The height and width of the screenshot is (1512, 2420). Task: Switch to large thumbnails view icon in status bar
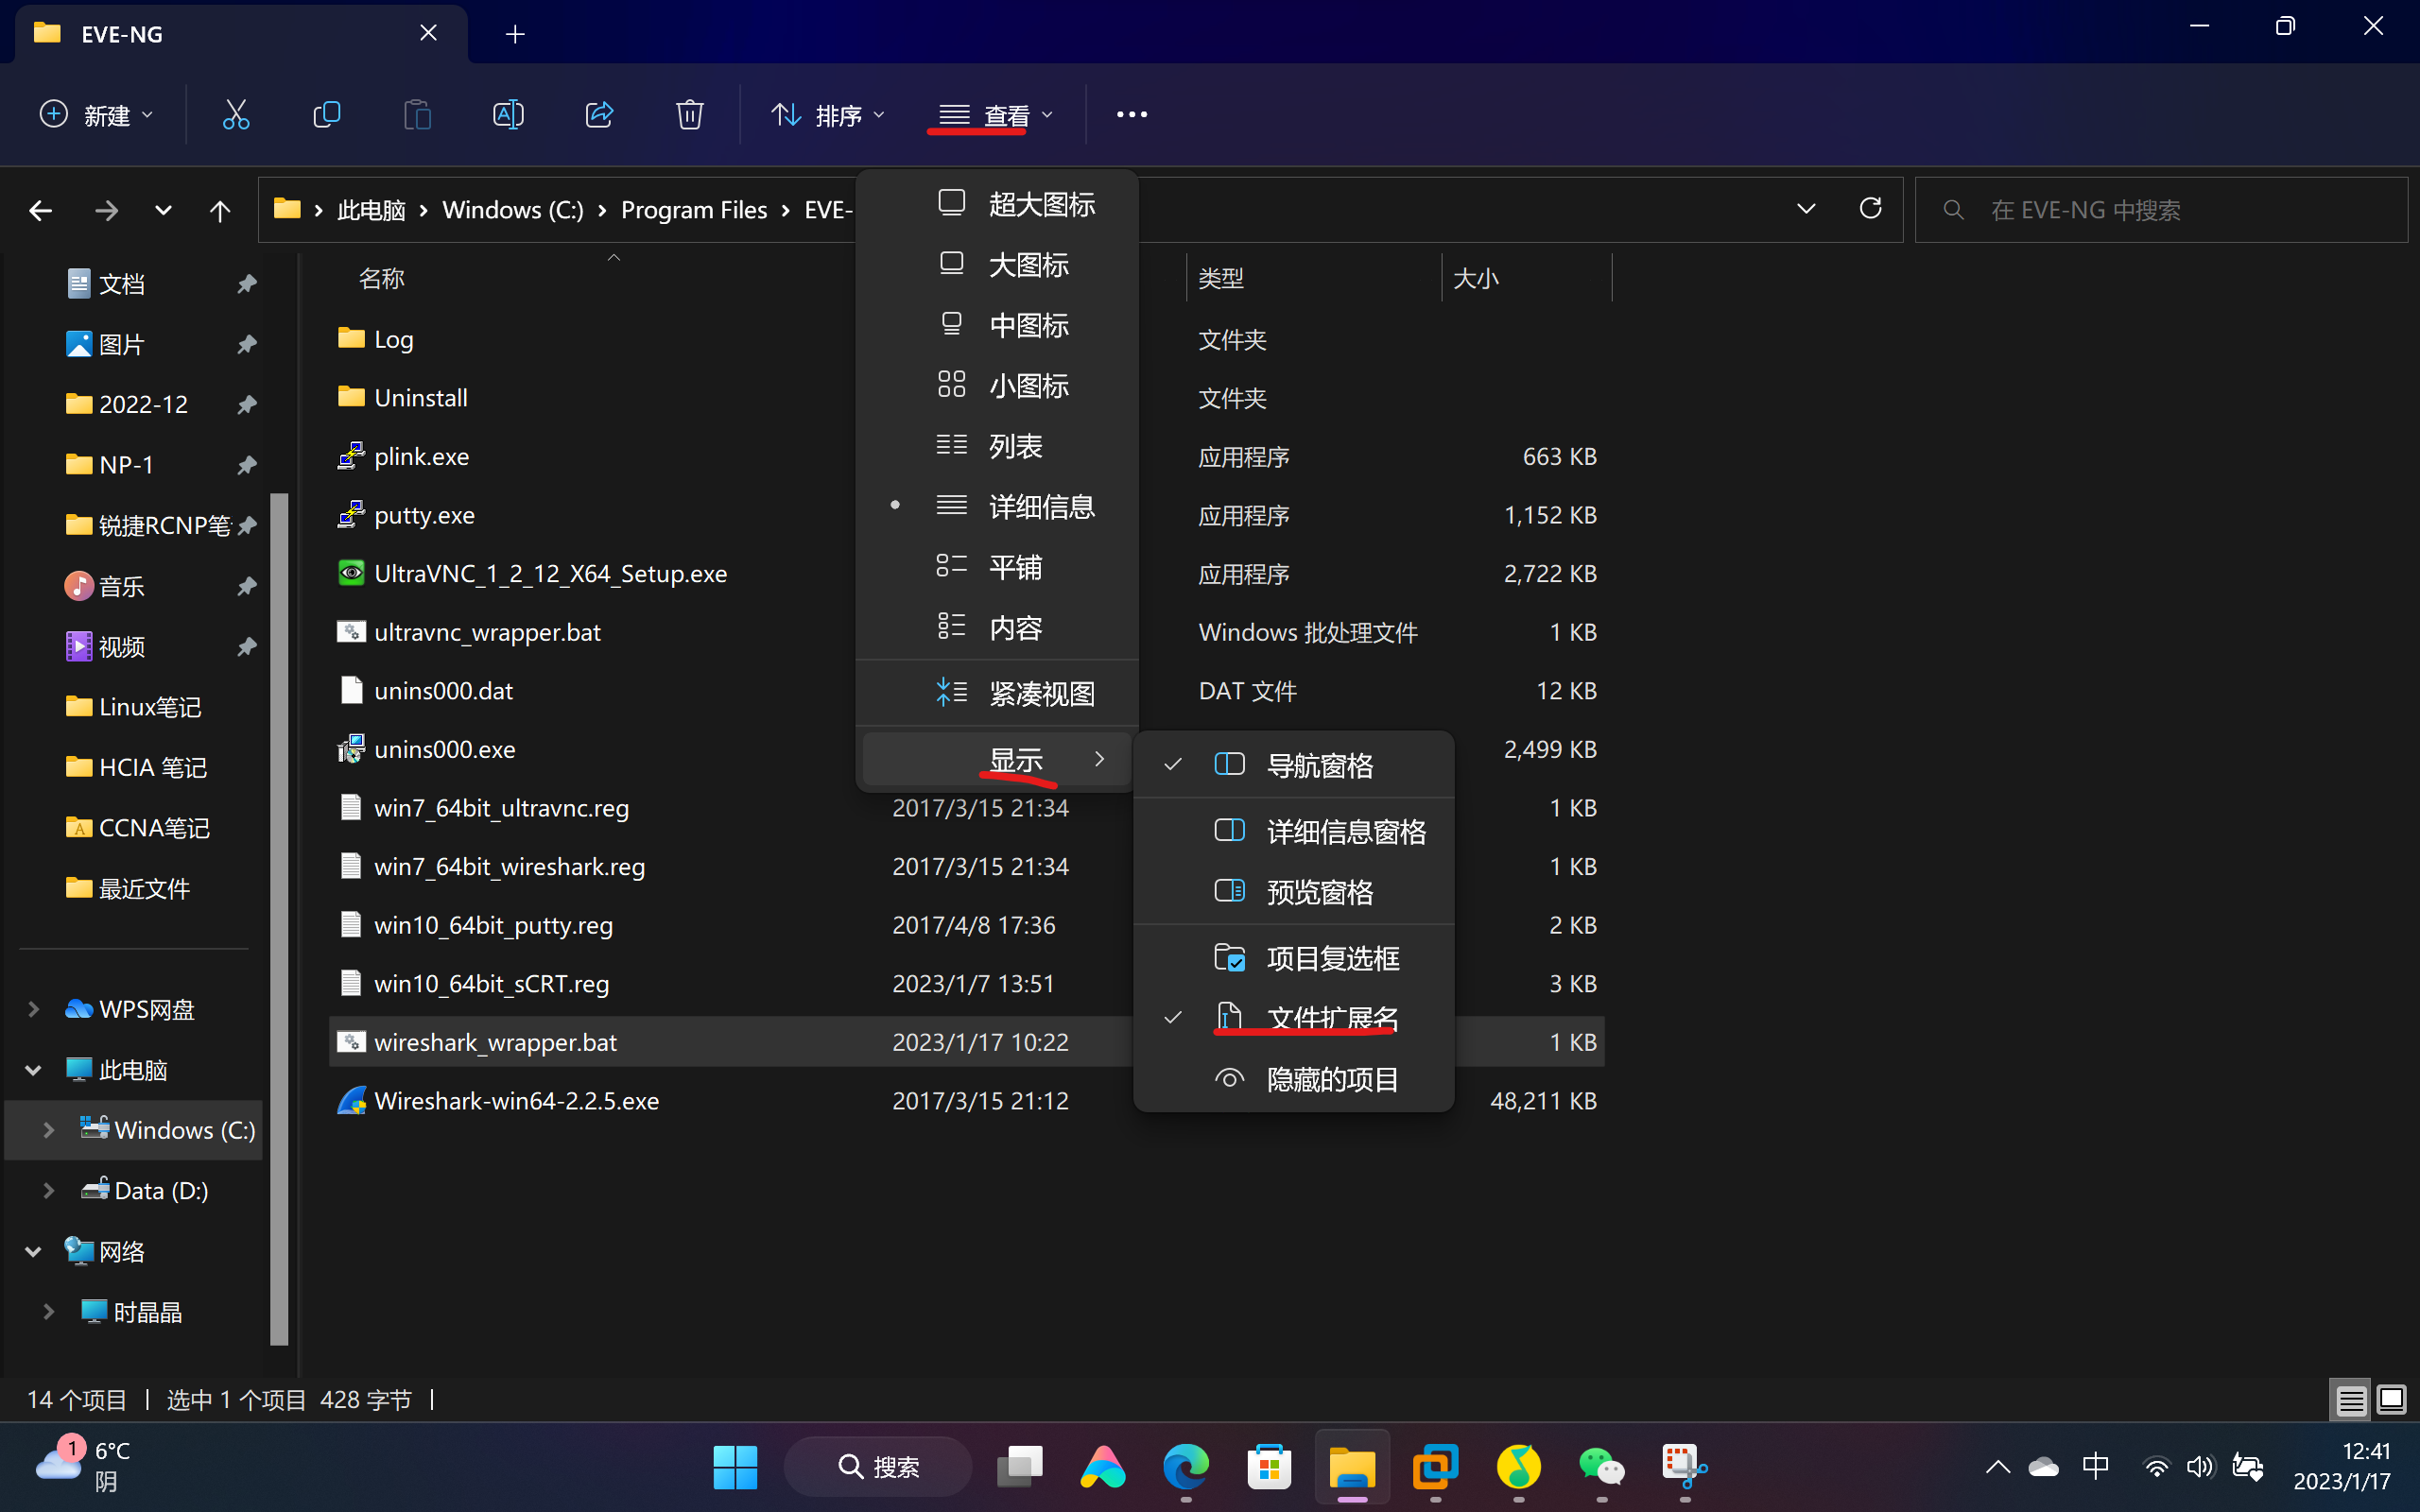coord(2392,1399)
